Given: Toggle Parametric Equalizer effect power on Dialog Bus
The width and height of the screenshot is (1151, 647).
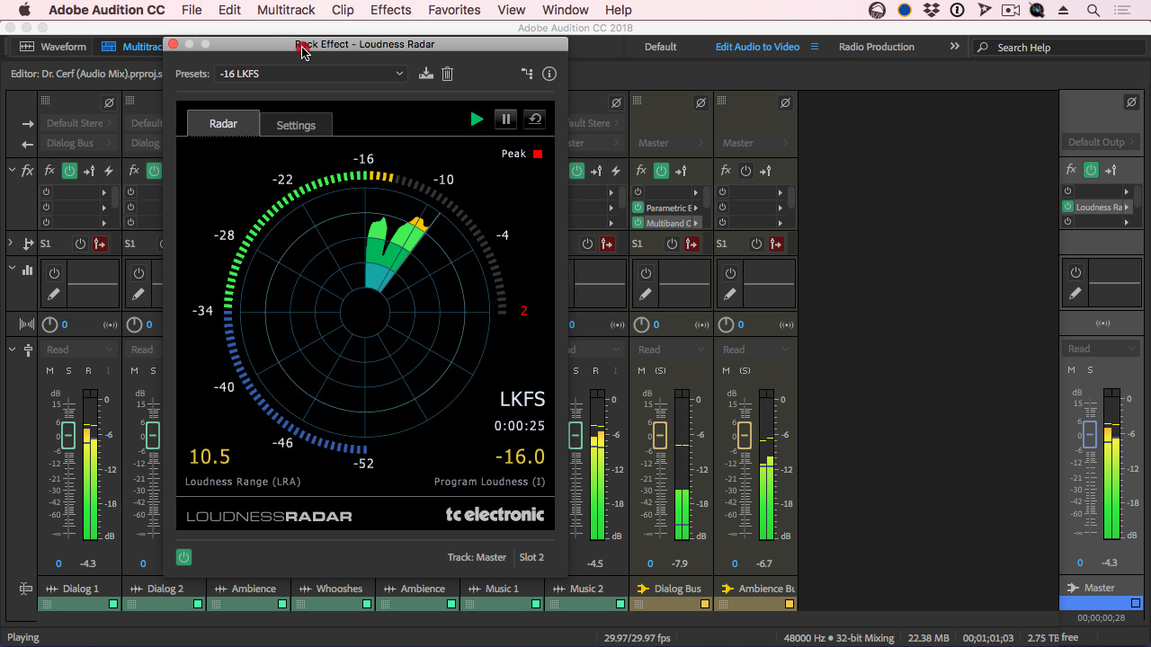Looking at the screenshot, I should [638, 208].
